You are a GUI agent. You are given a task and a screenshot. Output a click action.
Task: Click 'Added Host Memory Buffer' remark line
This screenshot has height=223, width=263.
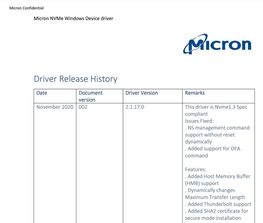pyautogui.click(x=218, y=176)
